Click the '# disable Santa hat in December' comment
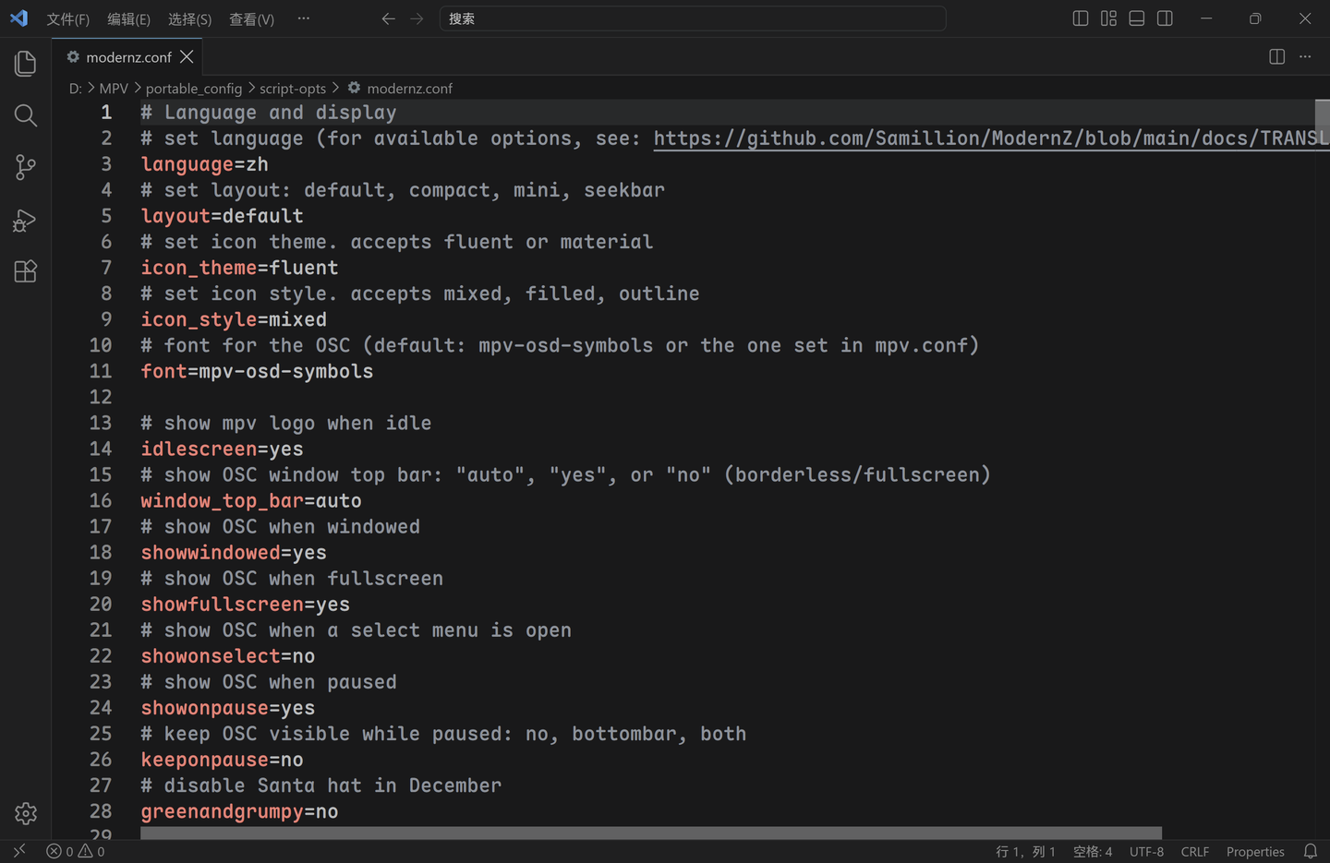The image size is (1330, 863). point(320,785)
